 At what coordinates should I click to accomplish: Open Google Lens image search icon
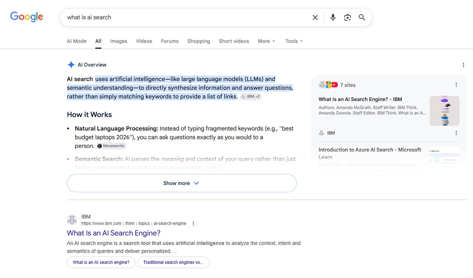click(347, 17)
